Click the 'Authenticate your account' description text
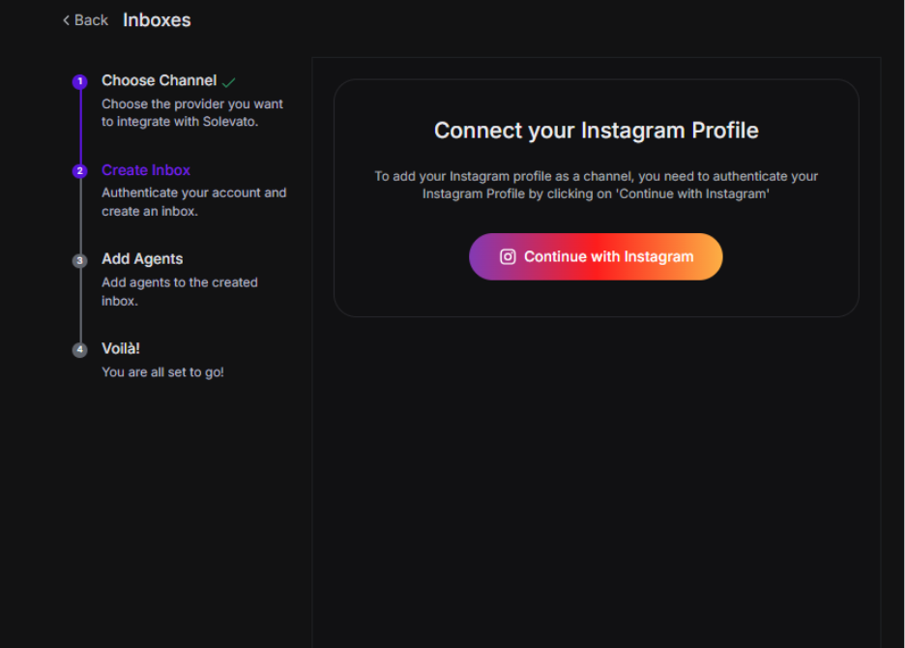905x648 pixels. pos(194,202)
